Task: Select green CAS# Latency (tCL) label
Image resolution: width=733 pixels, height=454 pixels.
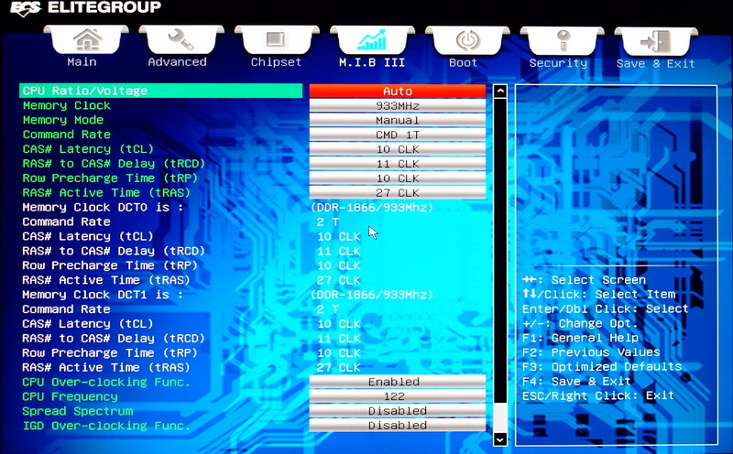Action: pos(88,149)
